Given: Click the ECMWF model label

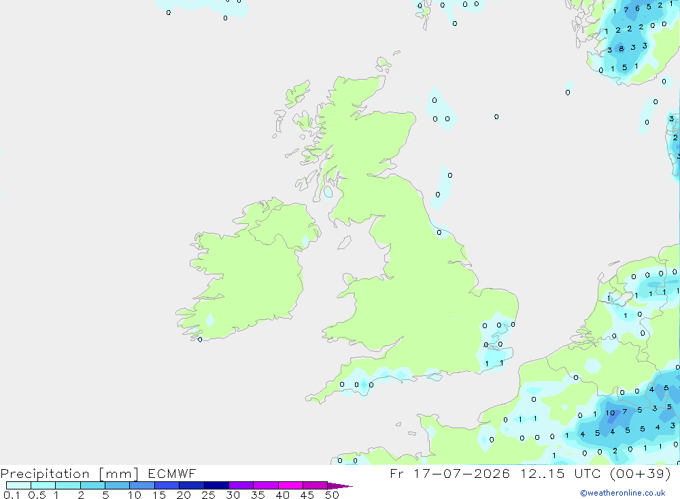Looking at the screenshot, I should coord(172,473).
